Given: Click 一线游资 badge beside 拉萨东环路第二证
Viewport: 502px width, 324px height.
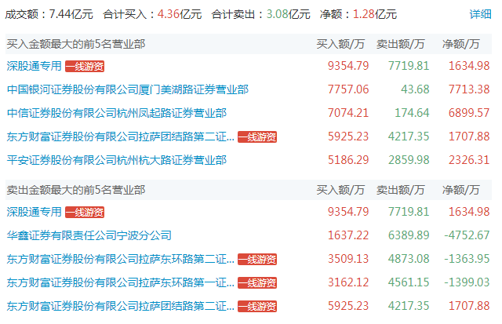Looking at the screenshot, I should (257, 260).
